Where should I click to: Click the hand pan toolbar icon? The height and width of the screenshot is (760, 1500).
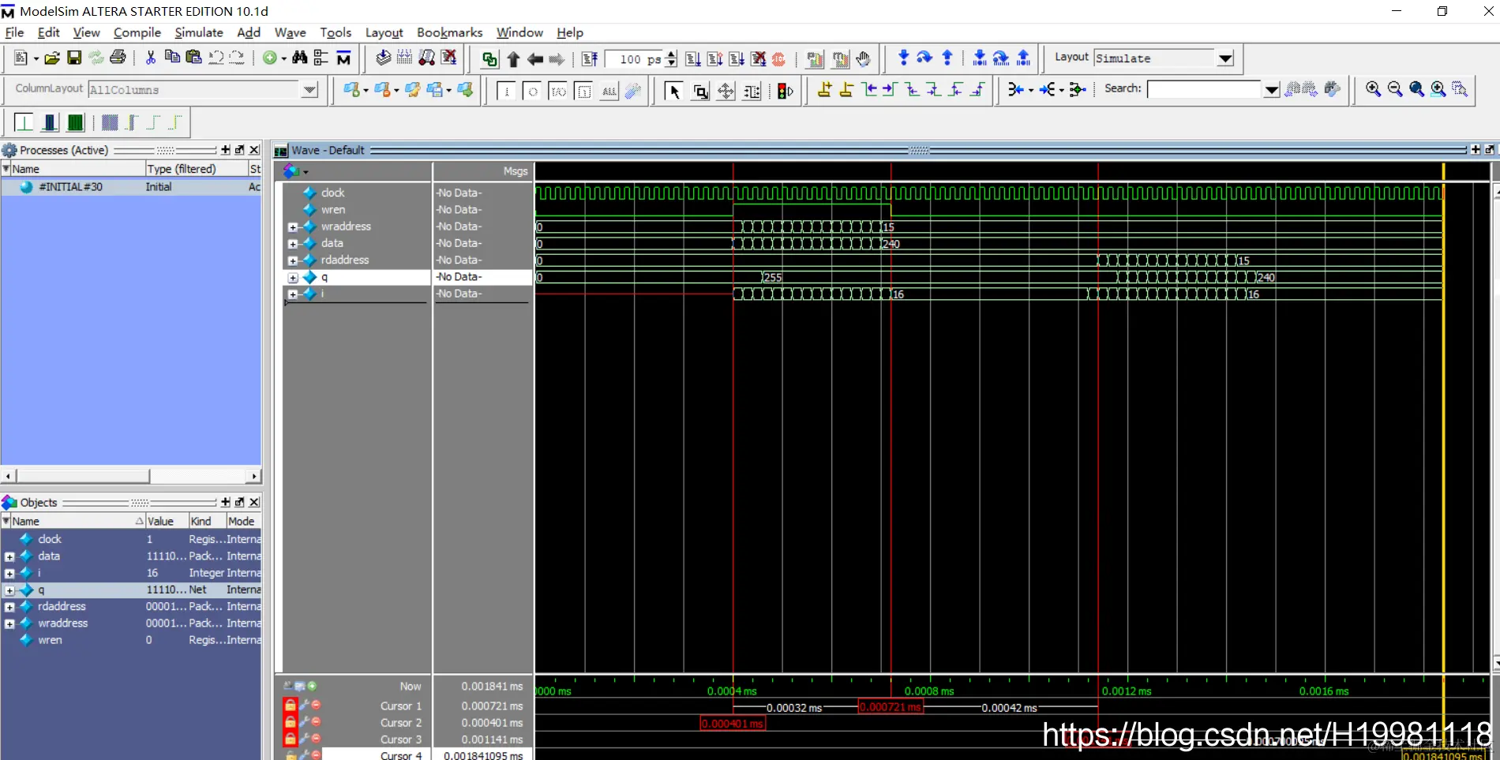point(863,59)
